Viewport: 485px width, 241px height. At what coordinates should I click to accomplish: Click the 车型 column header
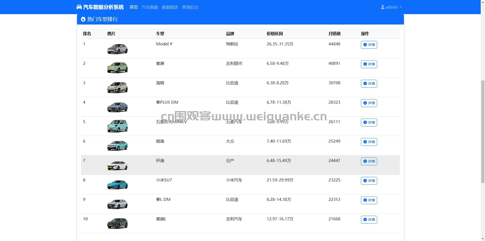click(x=160, y=34)
